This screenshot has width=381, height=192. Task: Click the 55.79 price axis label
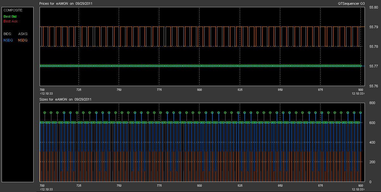tap(374, 27)
